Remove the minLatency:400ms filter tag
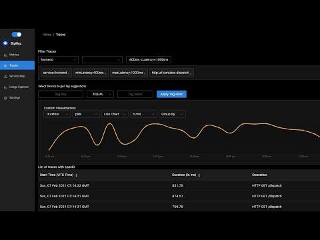 coord(105,73)
